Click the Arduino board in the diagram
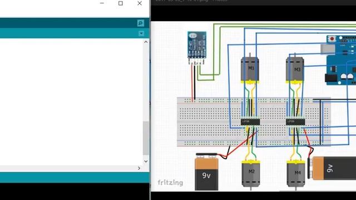Screen dimensions: 356x200 339,60
